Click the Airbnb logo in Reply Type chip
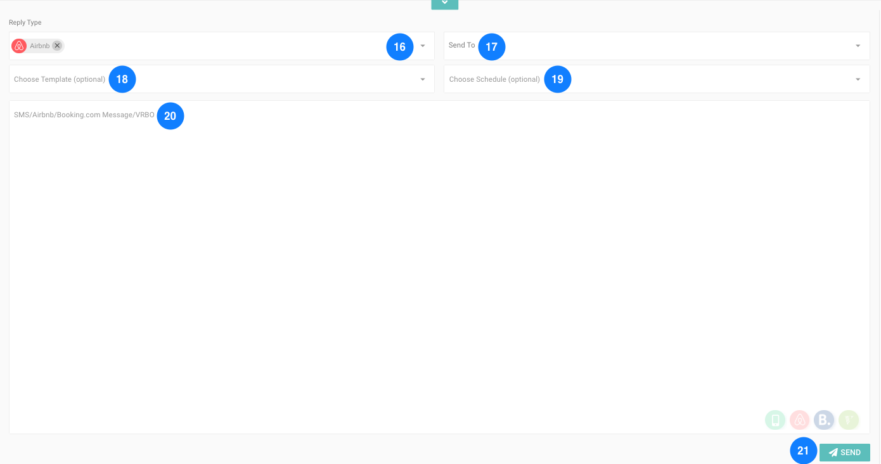 click(19, 46)
